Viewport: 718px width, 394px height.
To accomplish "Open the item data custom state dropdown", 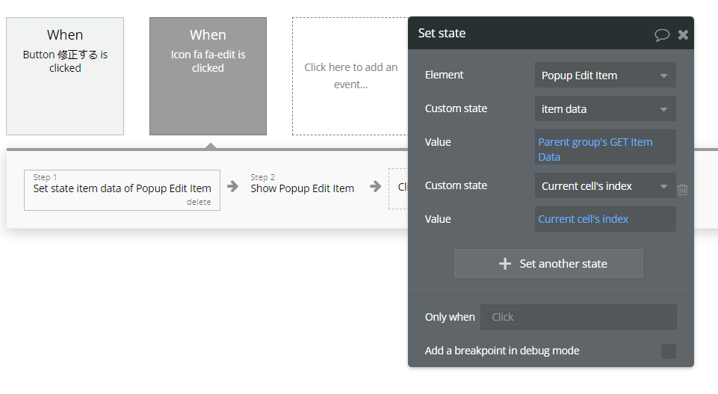I will pos(605,109).
